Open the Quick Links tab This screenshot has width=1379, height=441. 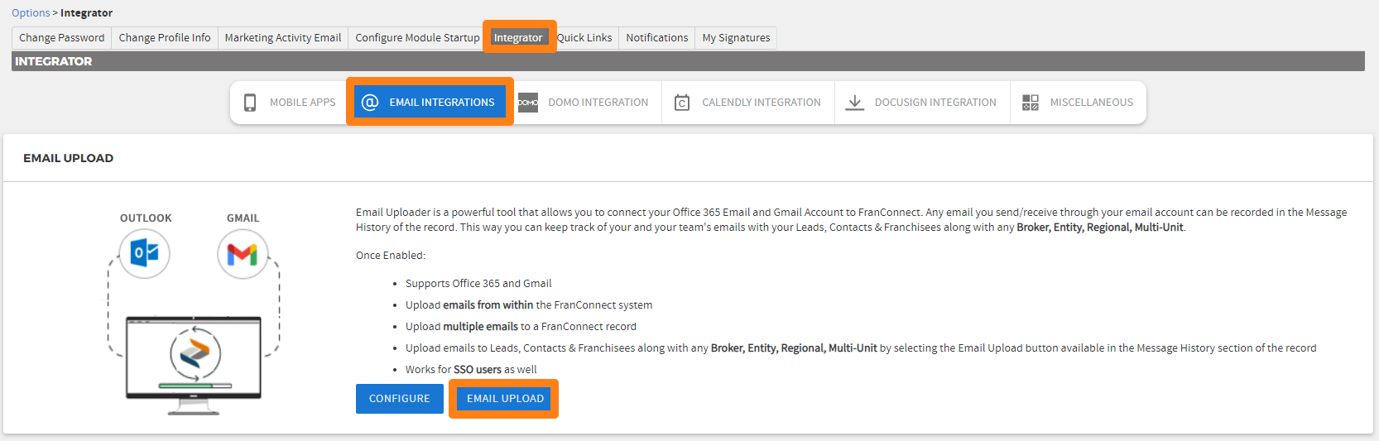tap(584, 38)
